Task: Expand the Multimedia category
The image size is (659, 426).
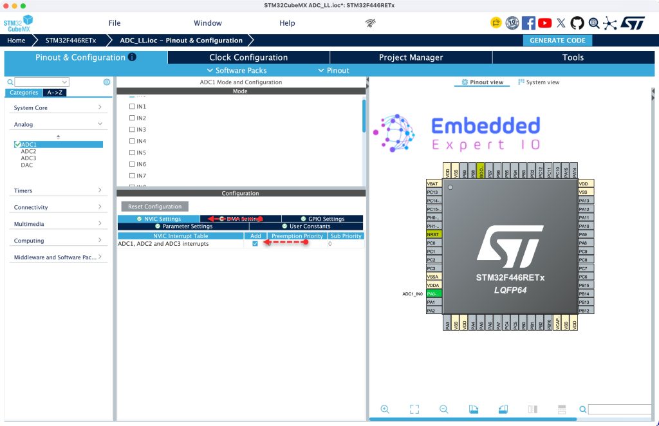Action: 58,223
